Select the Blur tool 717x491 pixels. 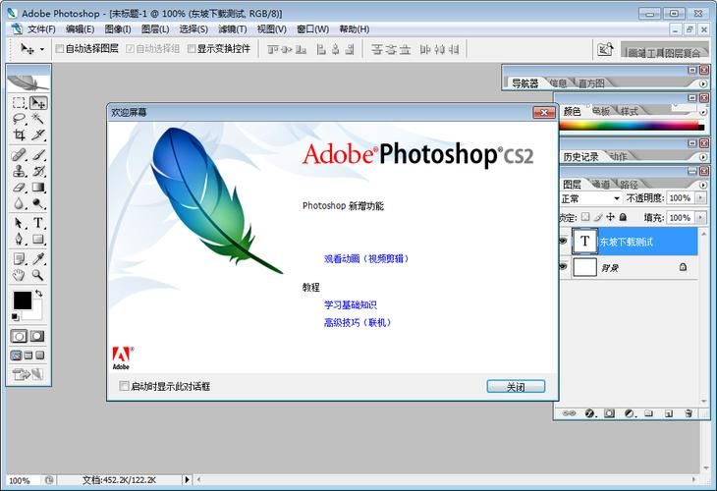[x=19, y=203]
